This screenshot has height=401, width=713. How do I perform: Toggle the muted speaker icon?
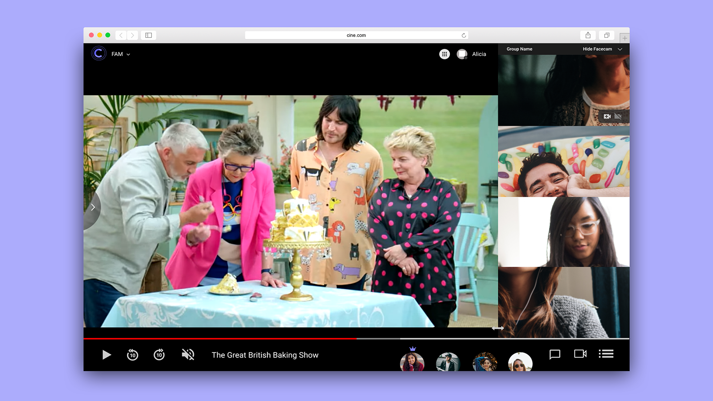click(188, 355)
